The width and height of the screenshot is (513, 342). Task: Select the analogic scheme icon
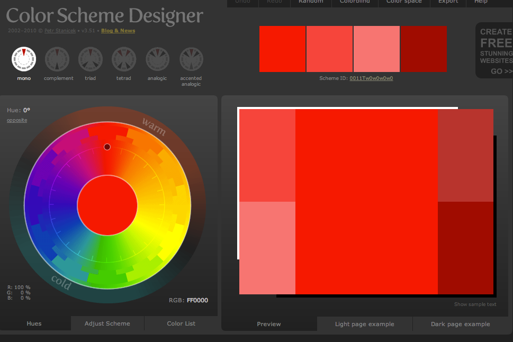pyautogui.click(x=157, y=59)
